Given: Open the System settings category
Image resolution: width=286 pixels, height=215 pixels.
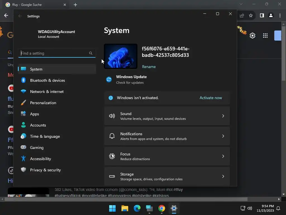Looking at the screenshot, I should (x=57, y=69).
